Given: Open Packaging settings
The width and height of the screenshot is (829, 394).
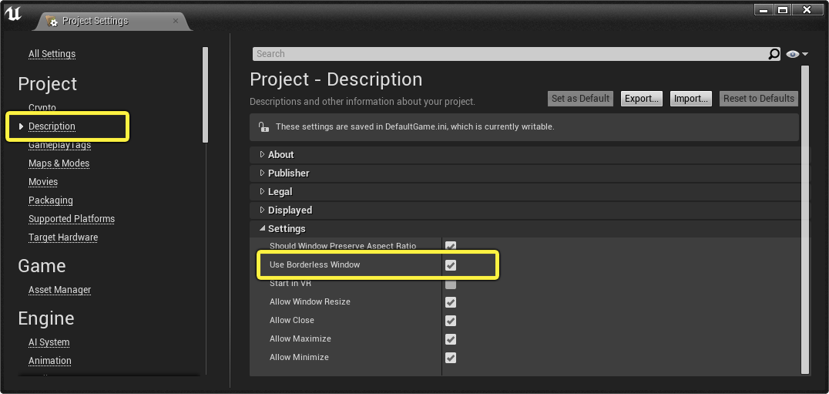Looking at the screenshot, I should (51, 200).
